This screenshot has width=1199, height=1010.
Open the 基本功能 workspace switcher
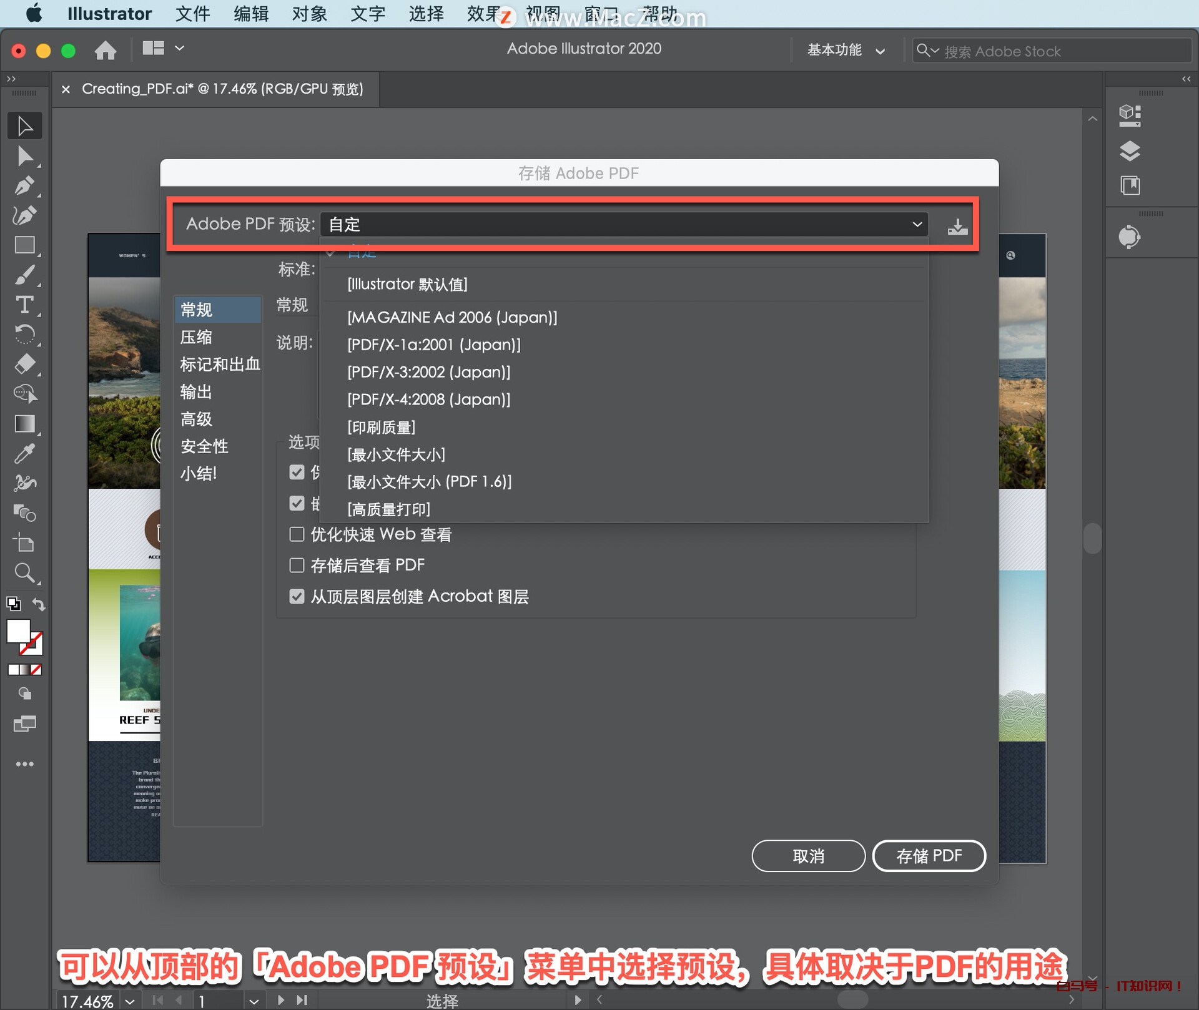(846, 50)
